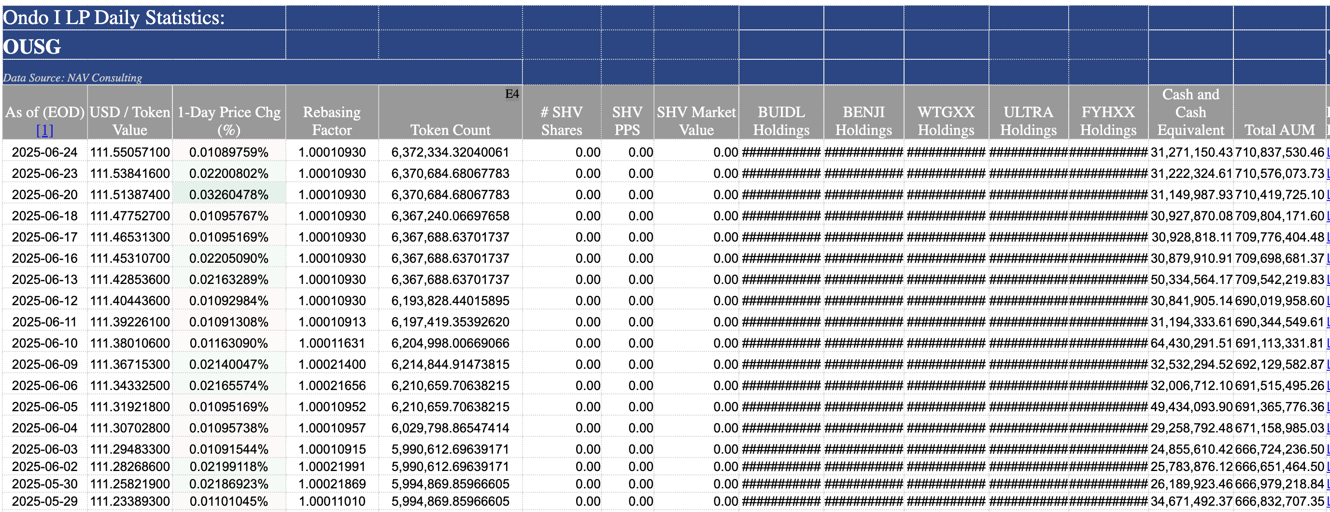1330x512 pixels.
Task: Select the cash value 64,430,291.51 cell
Action: [1191, 343]
